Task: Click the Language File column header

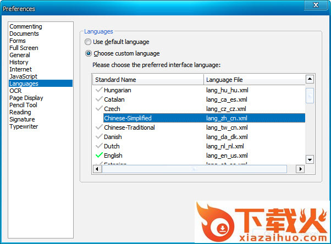Action: click(254, 80)
